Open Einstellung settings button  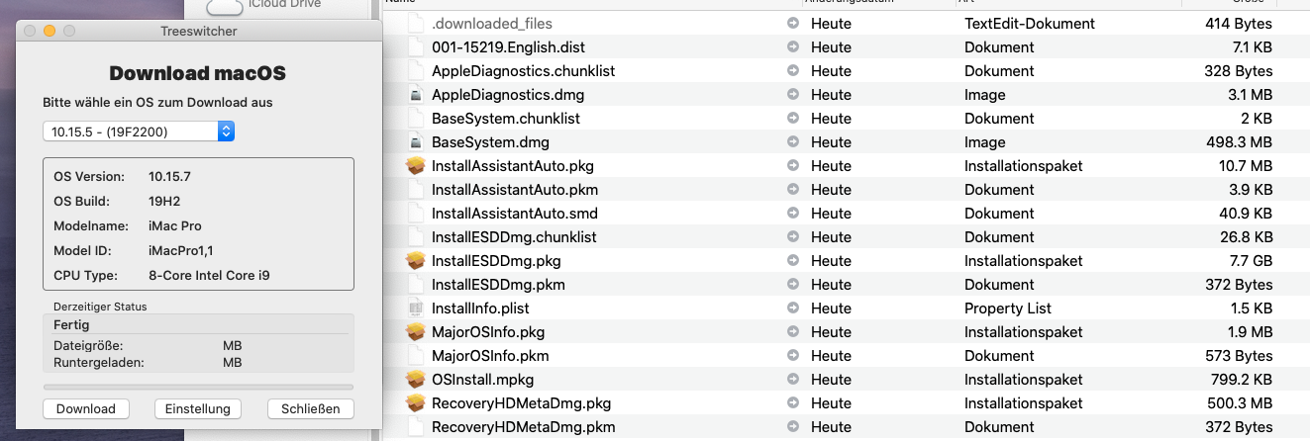point(197,409)
